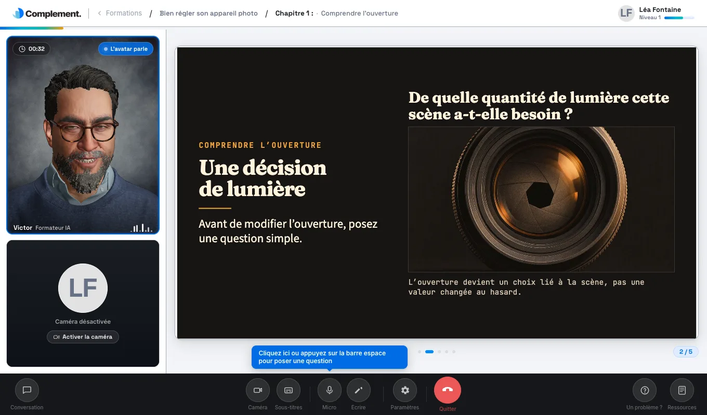
Task: End session with red Quitter button
Action: click(448, 390)
